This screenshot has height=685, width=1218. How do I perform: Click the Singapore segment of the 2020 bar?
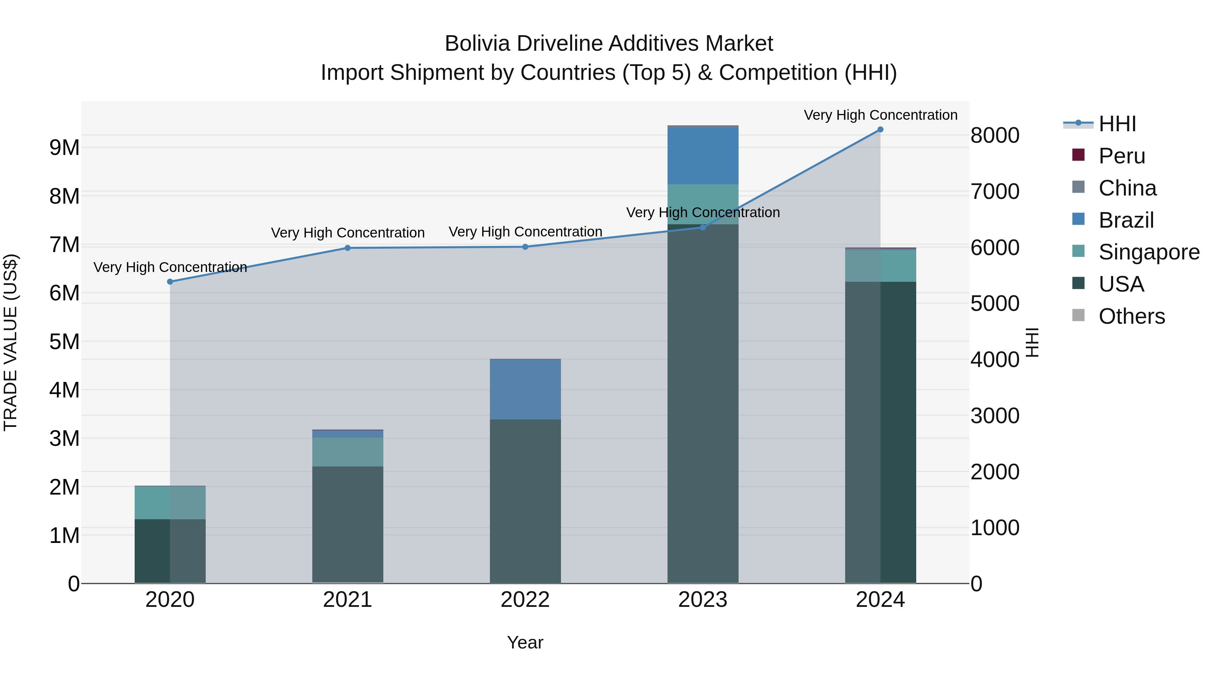click(170, 503)
